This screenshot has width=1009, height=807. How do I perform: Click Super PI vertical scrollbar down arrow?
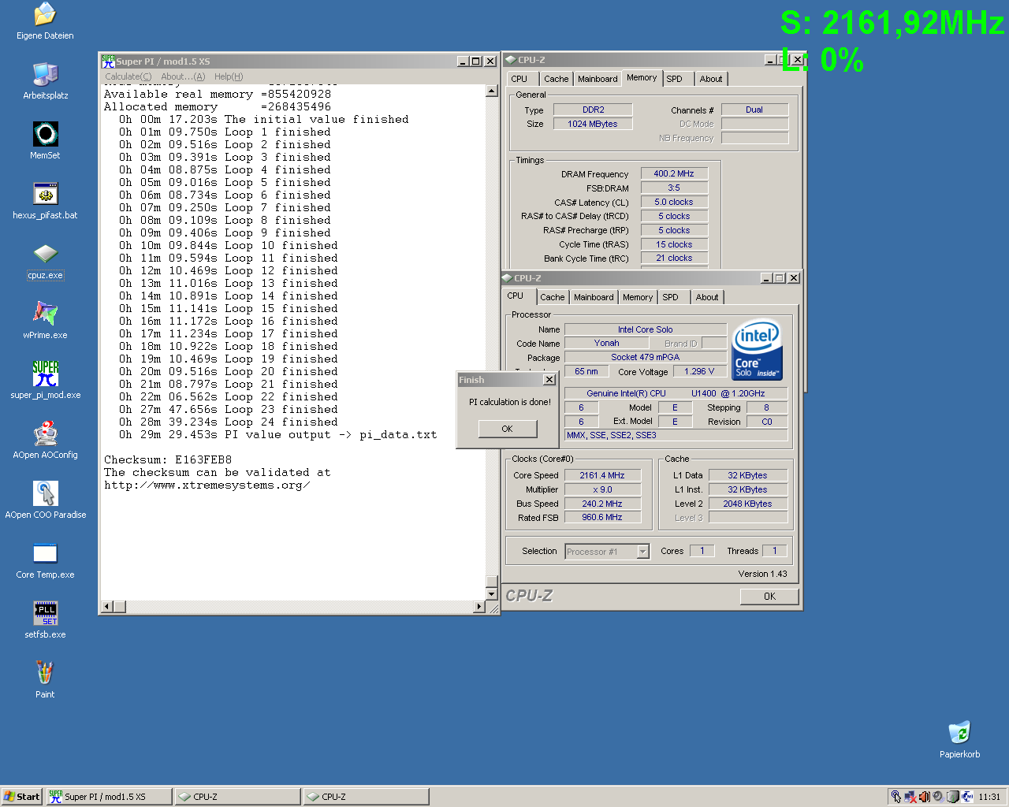[x=492, y=593]
